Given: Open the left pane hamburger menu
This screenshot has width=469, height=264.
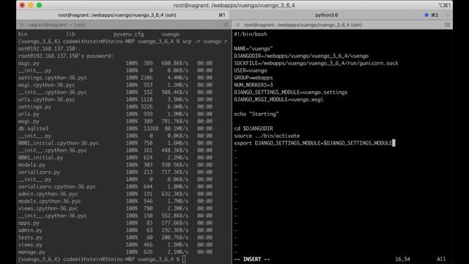Looking at the screenshot, I should pyautogui.click(x=226, y=25).
